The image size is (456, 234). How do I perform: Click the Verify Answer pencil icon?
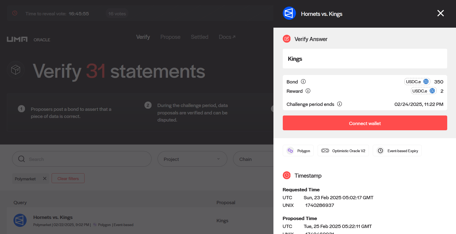287,39
